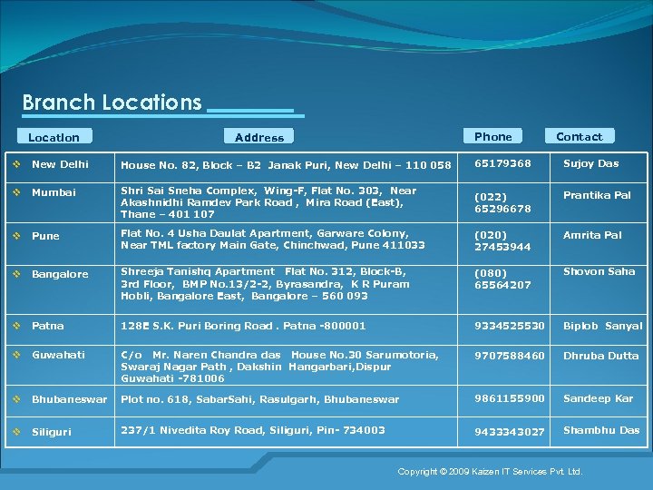Click contact name Biplob Sanyal
This screenshot has width=653, height=490.
602,326
